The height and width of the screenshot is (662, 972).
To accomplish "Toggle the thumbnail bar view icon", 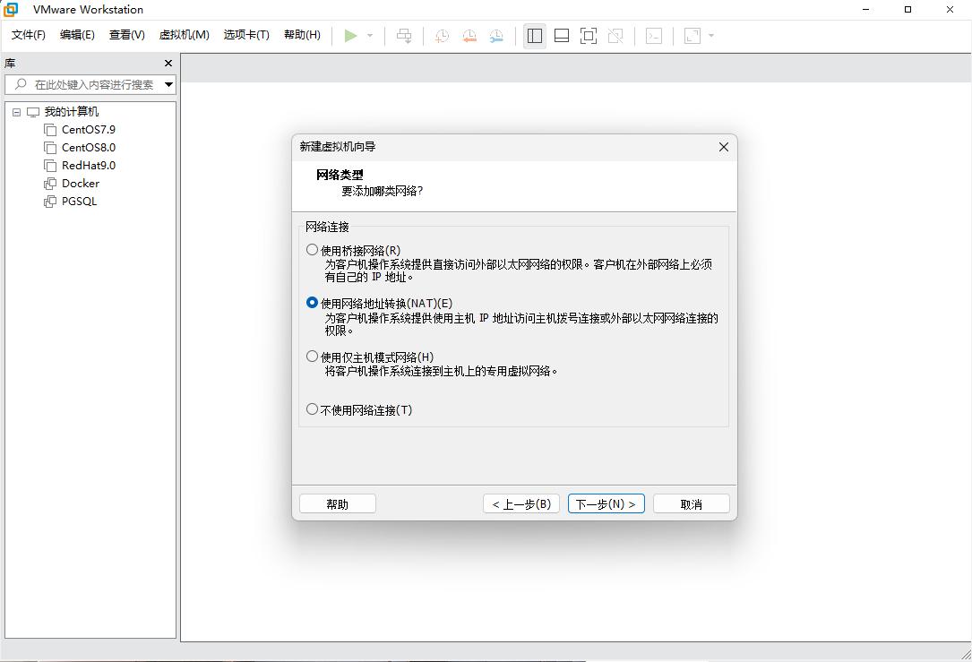I will pyautogui.click(x=562, y=36).
